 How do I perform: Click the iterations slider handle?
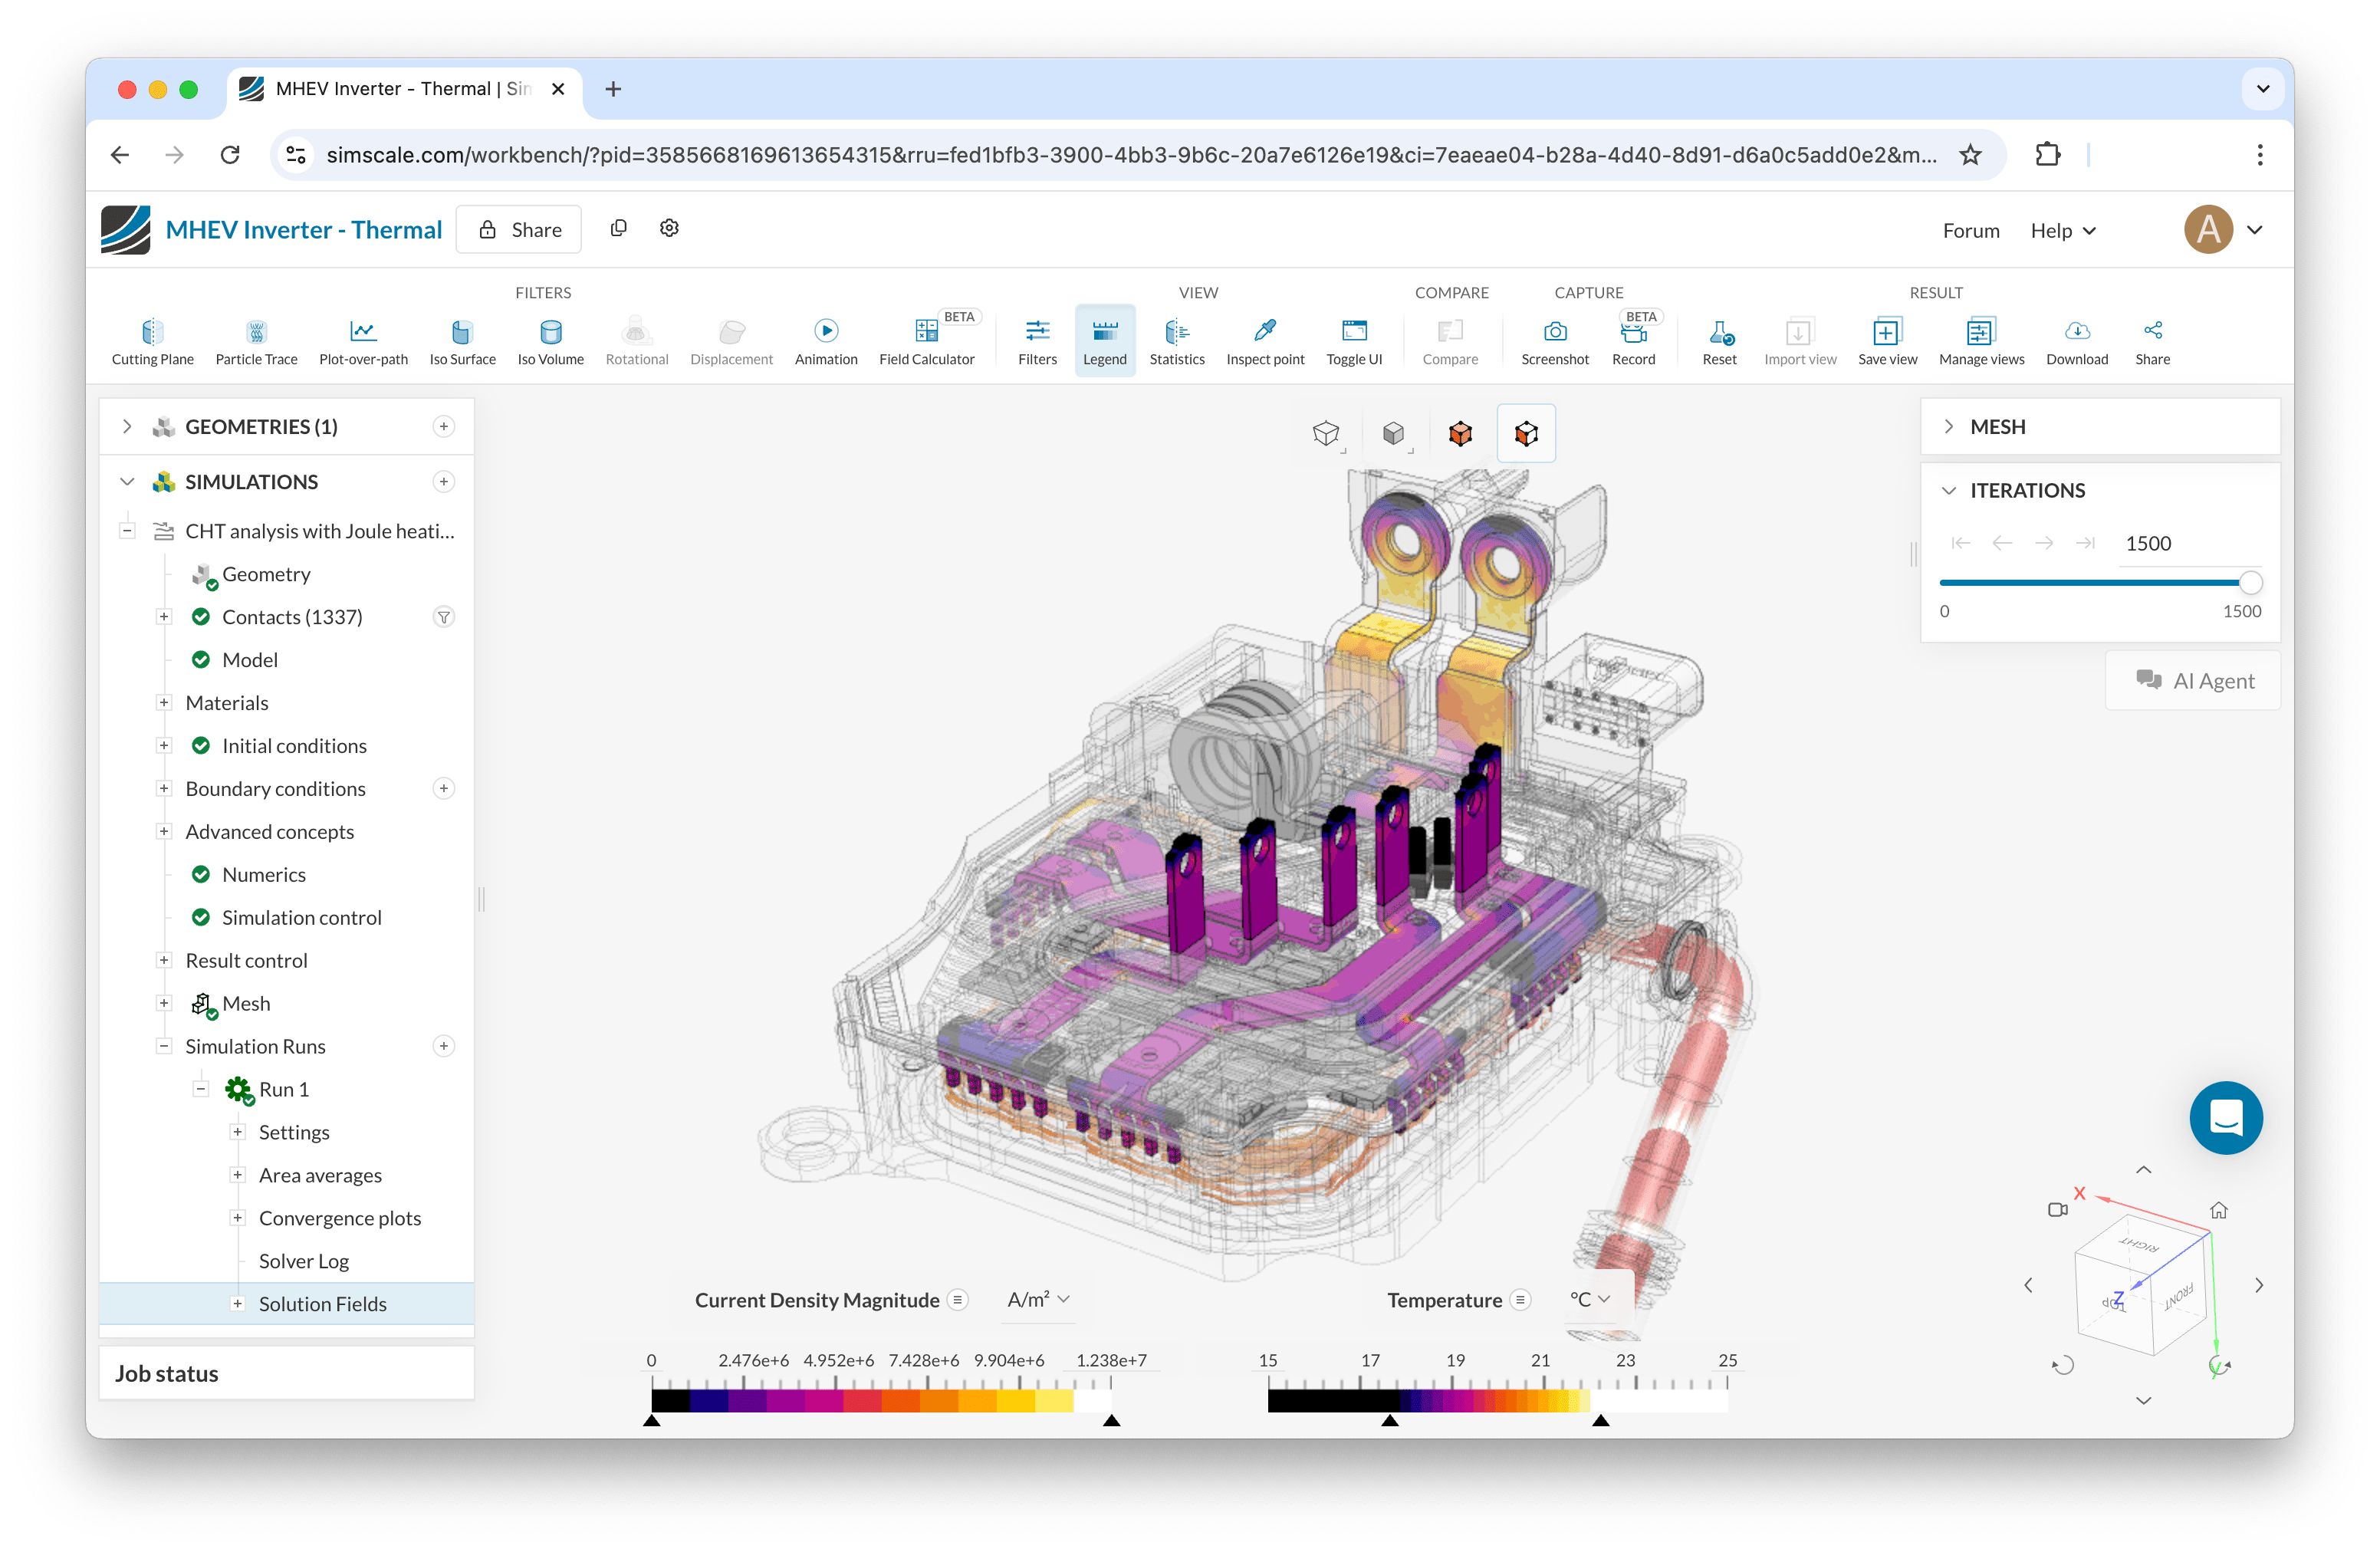click(2250, 583)
